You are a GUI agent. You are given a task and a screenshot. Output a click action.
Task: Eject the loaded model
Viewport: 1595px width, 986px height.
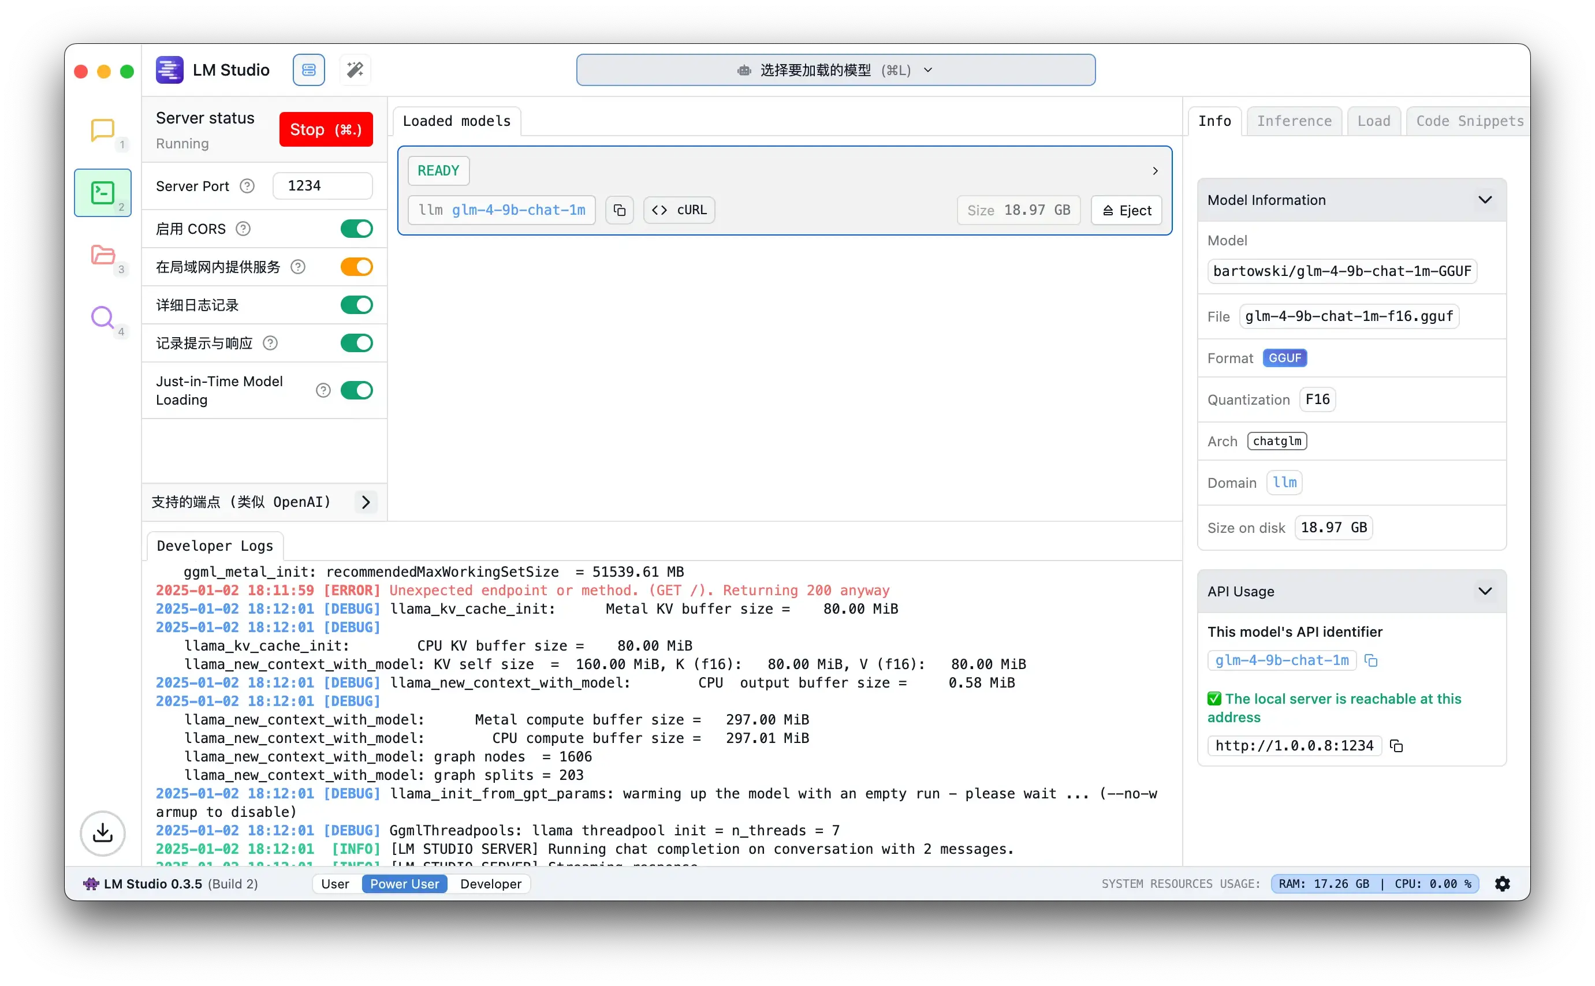pos(1127,210)
